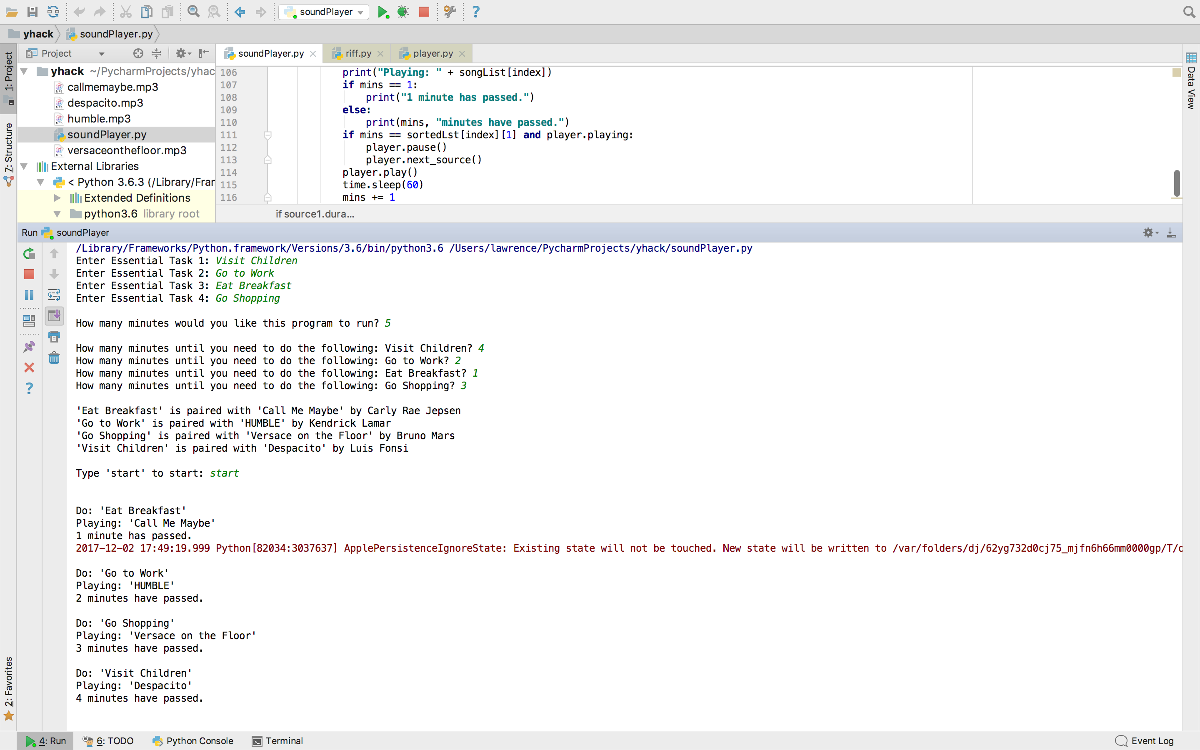Viewport: 1200px width, 750px height.
Task: Expand the Extended Definitions node
Action: pos(57,198)
